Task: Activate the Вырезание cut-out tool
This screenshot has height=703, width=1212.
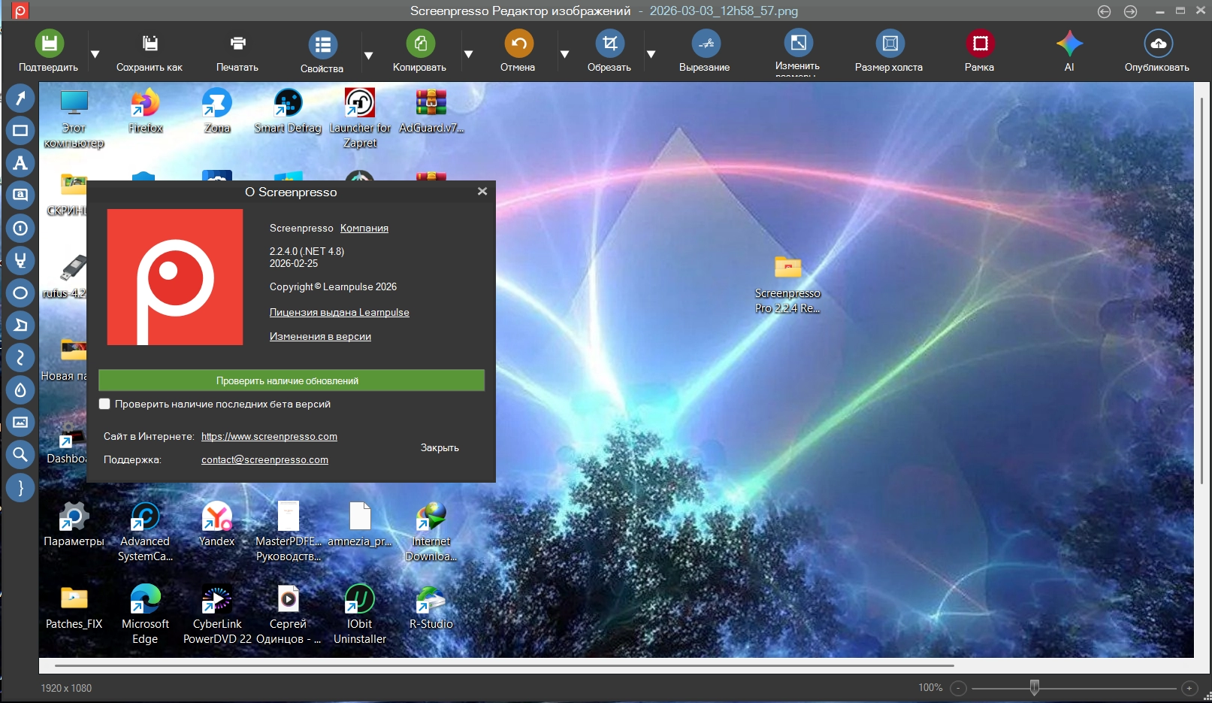Action: point(705,44)
